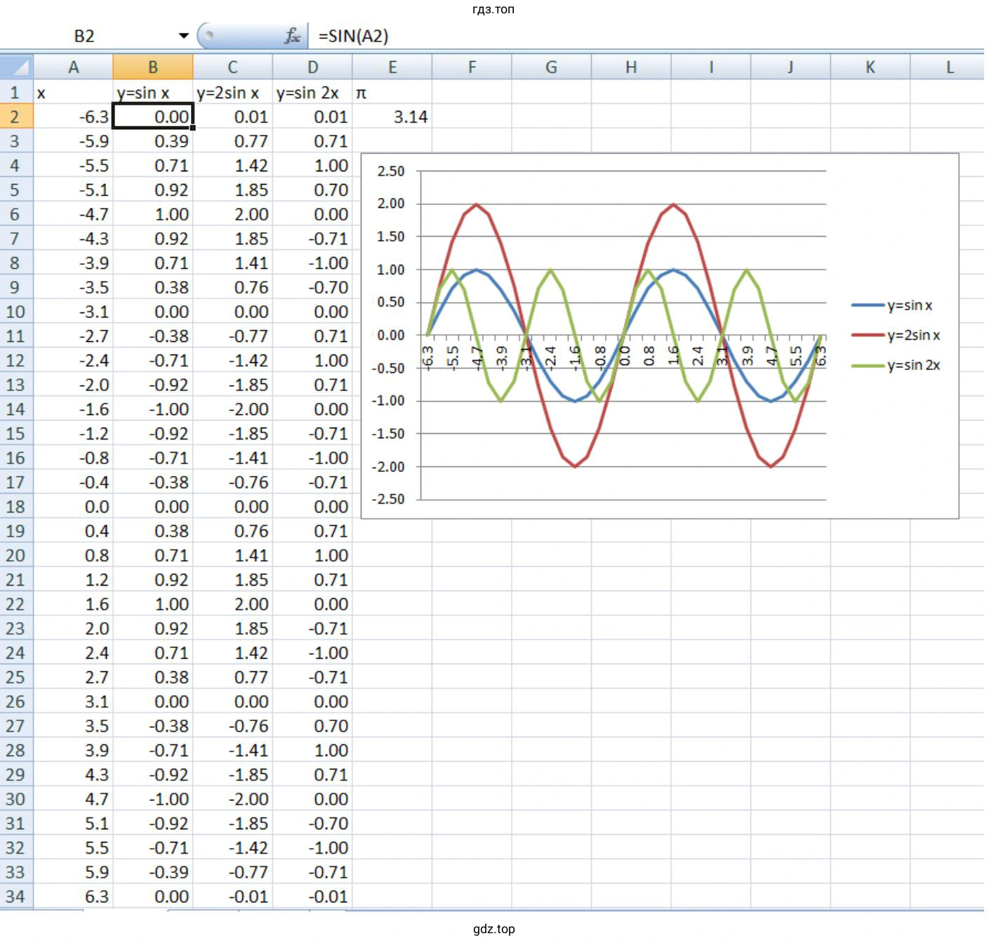Click the Select All corner button
The width and height of the screenshot is (989, 943).
(x=16, y=67)
